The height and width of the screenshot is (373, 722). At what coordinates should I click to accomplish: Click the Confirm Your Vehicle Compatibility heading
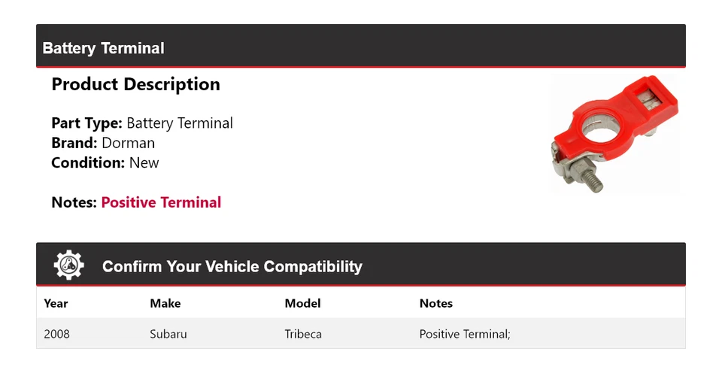tap(232, 266)
